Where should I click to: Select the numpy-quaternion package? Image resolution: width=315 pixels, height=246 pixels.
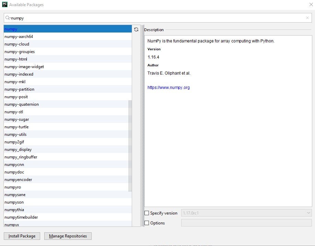coord(21,104)
